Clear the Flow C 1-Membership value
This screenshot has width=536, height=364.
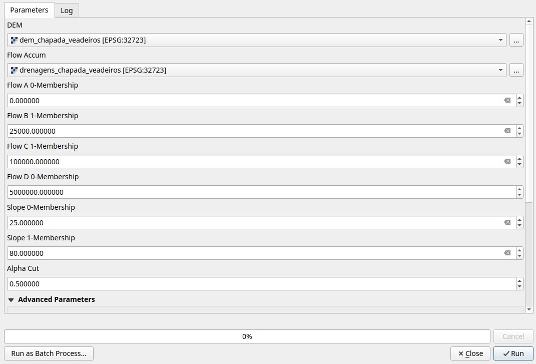(x=507, y=161)
